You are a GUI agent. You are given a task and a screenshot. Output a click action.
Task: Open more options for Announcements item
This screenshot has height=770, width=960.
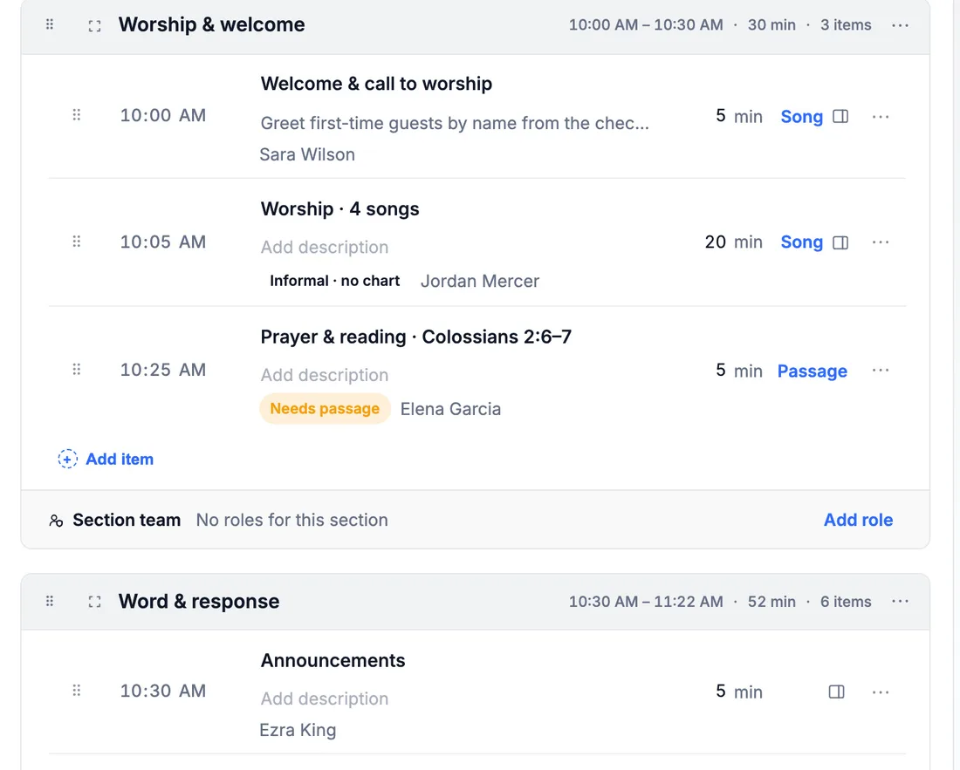(881, 692)
